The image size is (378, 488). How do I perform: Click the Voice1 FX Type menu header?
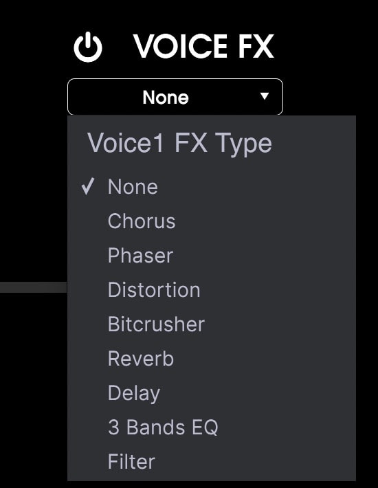[179, 143]
